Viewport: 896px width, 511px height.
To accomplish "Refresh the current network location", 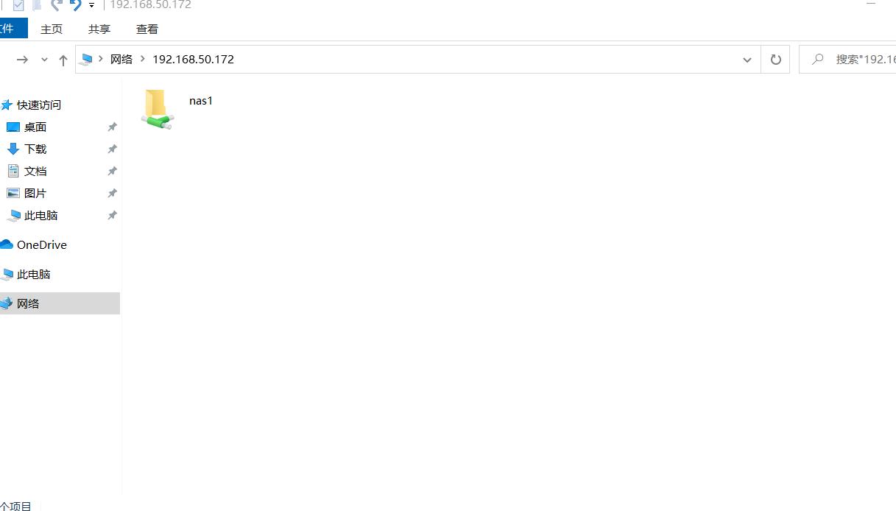I will [x=775, y=60].
